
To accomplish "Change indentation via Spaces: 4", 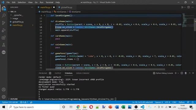I will pyautogui.click(x=159, y=102).
